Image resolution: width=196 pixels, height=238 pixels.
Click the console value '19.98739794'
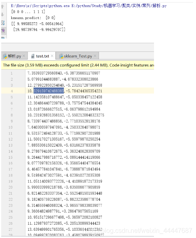(26, 30)
